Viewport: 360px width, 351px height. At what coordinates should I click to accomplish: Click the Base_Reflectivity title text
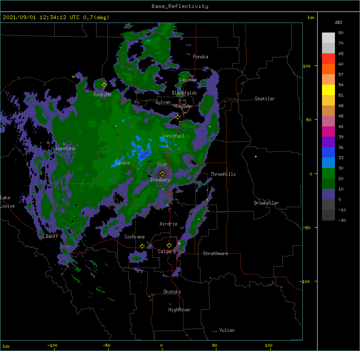tap(180, 6)
